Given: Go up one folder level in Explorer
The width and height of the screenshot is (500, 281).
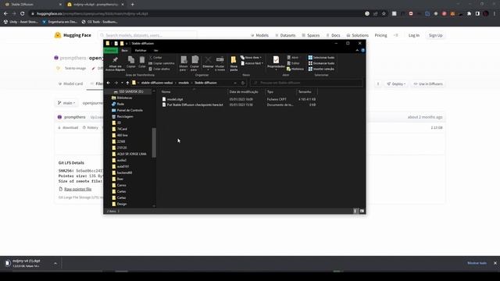Looking at the screenshot, I should tap(127, 83).
